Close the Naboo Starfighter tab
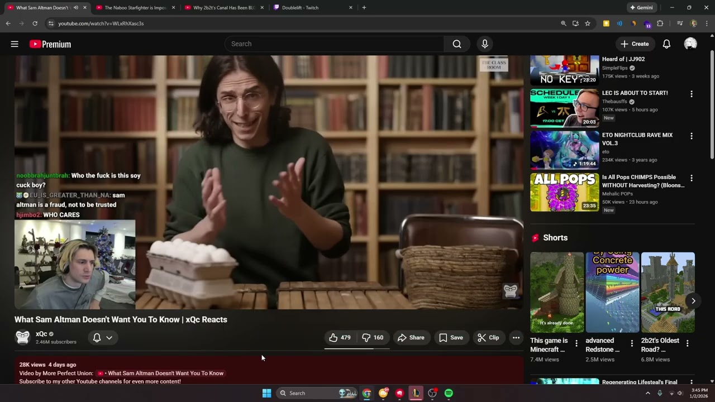Screen dimensions: 715x402 click(x=173, y=8)
